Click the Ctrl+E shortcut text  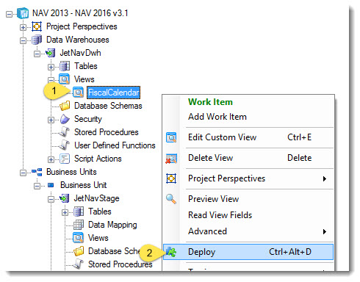pos(300,137)
